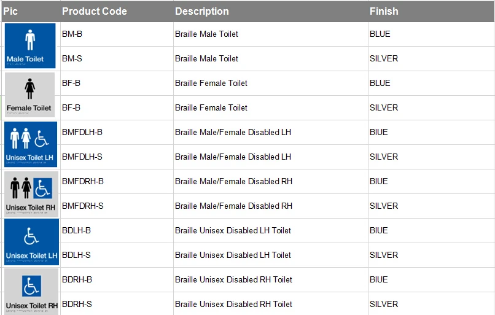Click product code cell BM-B

click(72, 34)
